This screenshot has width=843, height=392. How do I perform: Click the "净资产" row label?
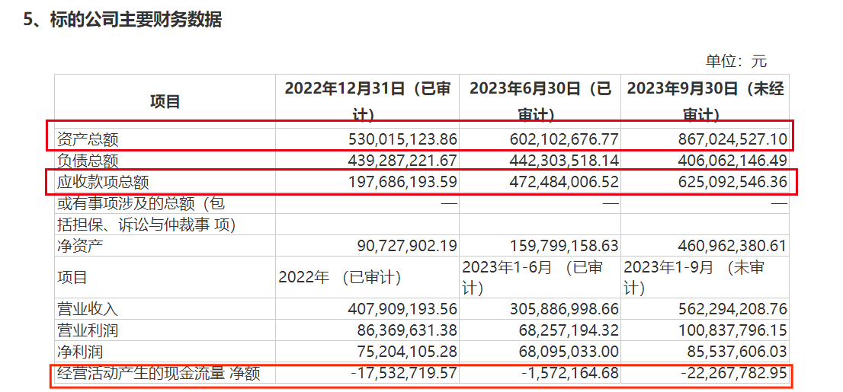81,247
